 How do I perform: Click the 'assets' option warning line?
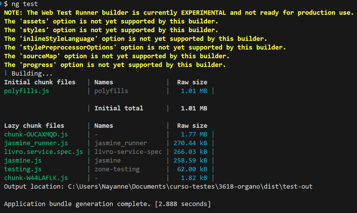111,21
